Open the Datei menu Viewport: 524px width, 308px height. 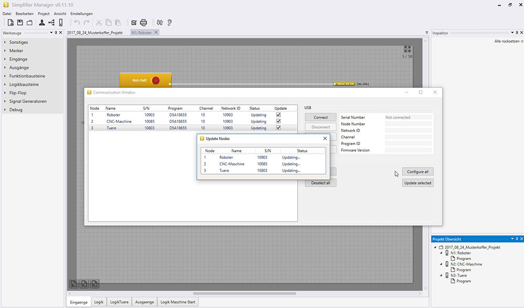[x=7, y=14]
